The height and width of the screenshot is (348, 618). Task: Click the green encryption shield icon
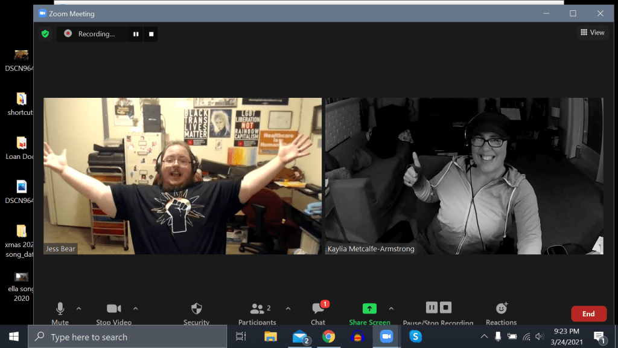pos(45,34)
